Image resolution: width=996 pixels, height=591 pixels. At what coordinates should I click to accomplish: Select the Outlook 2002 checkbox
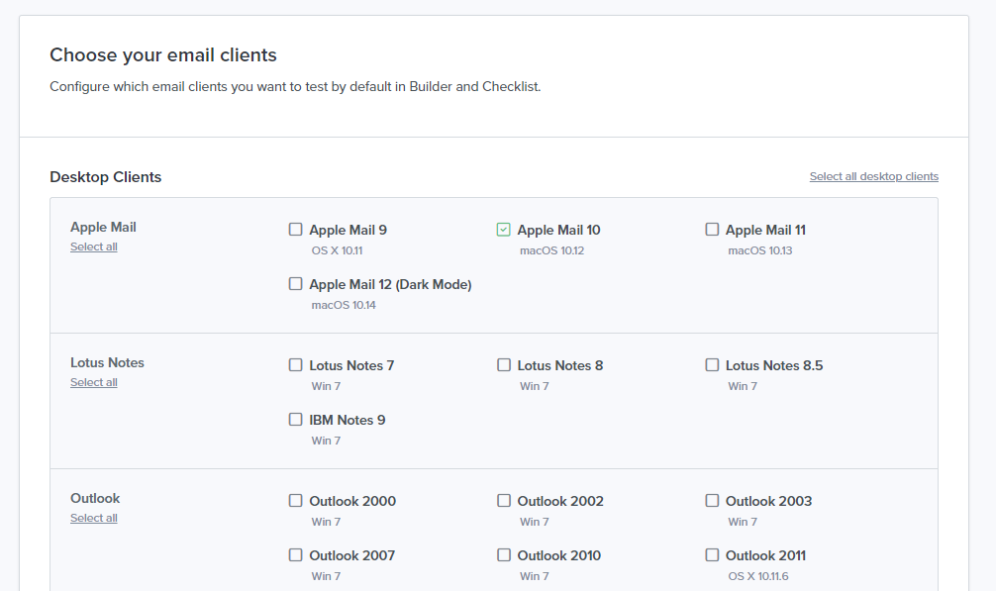click(x=503, y=501)
